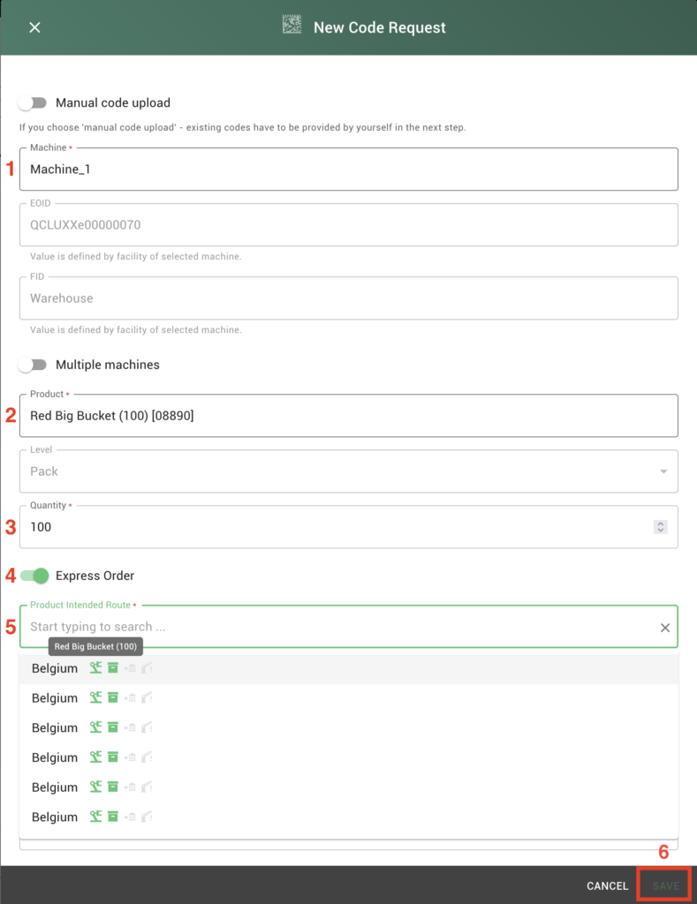Choose the first Belgium route in list
697x904 pixels.
coord(55,669)
